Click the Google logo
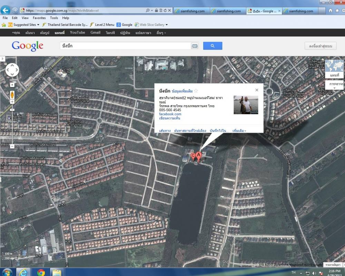The width and height of the screenshot is (345, 276). pyautogui.click(x=28, y=46)
